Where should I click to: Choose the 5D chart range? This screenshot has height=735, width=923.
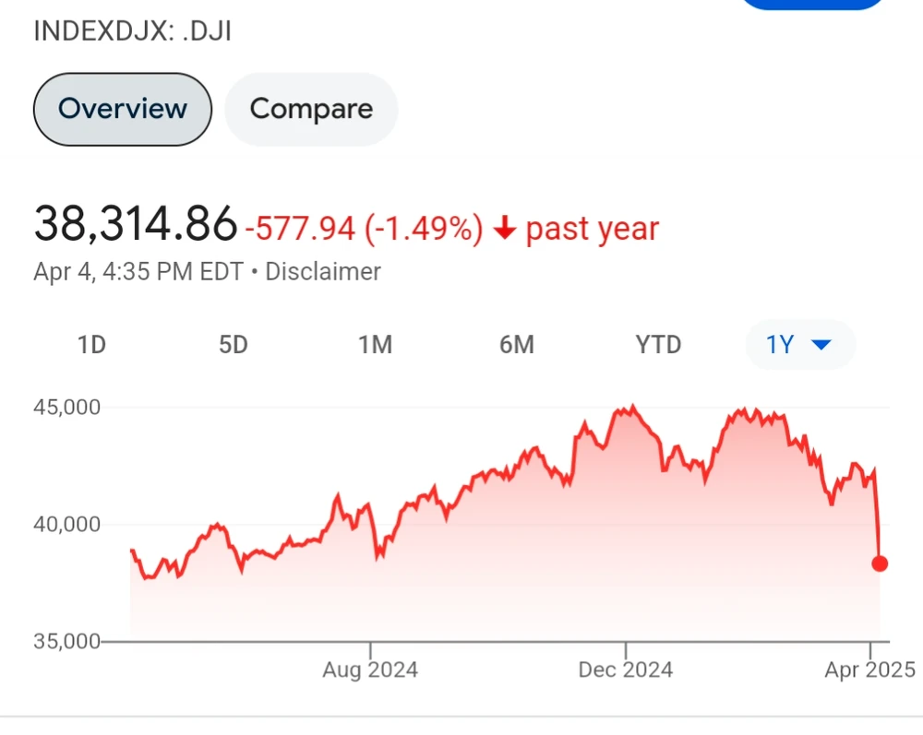234,345
